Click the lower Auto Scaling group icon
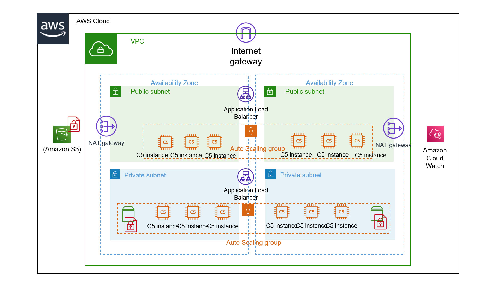Screen dimensions: 496x287 pos(248,210)
